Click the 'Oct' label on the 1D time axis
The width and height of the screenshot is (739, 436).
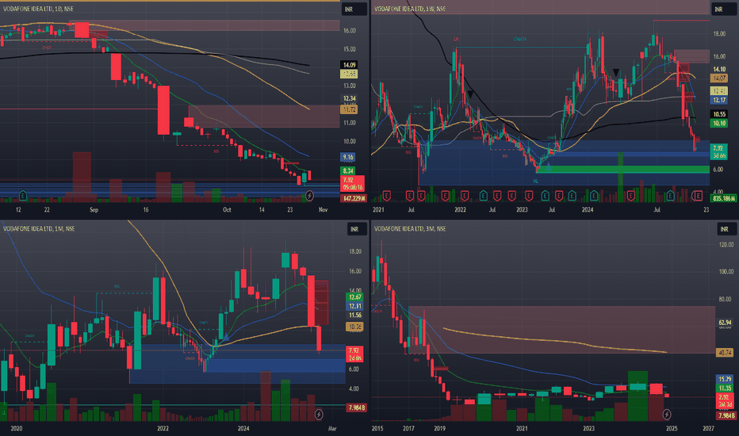[x=227, y=210]
